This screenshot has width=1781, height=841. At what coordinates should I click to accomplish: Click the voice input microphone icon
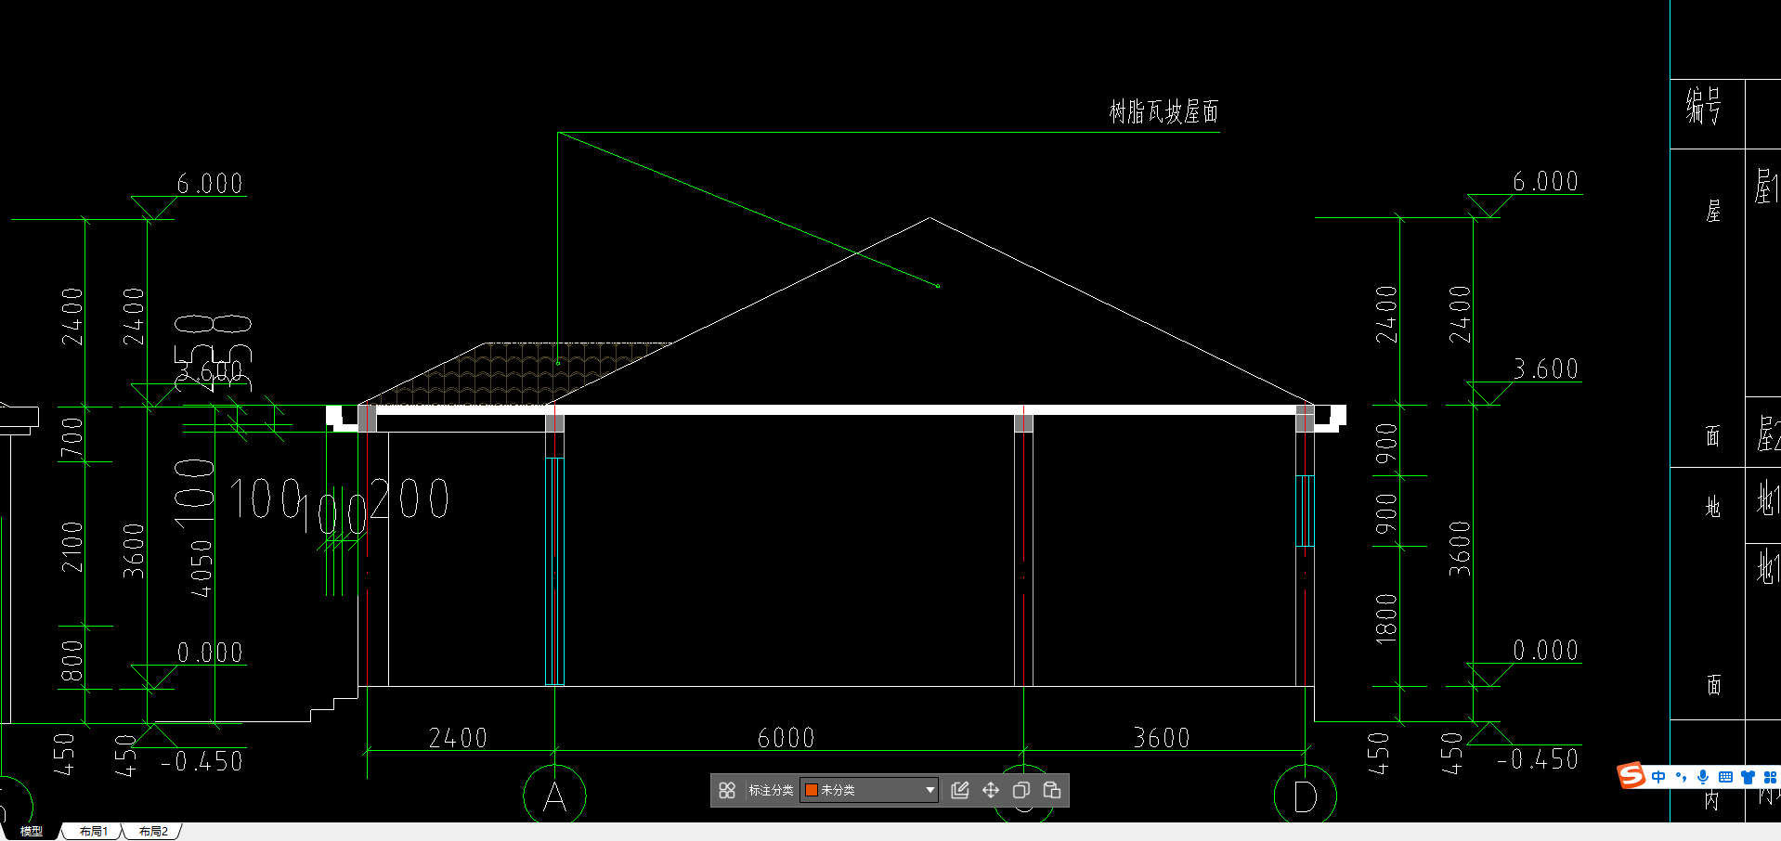click(x=1703, y=777)
